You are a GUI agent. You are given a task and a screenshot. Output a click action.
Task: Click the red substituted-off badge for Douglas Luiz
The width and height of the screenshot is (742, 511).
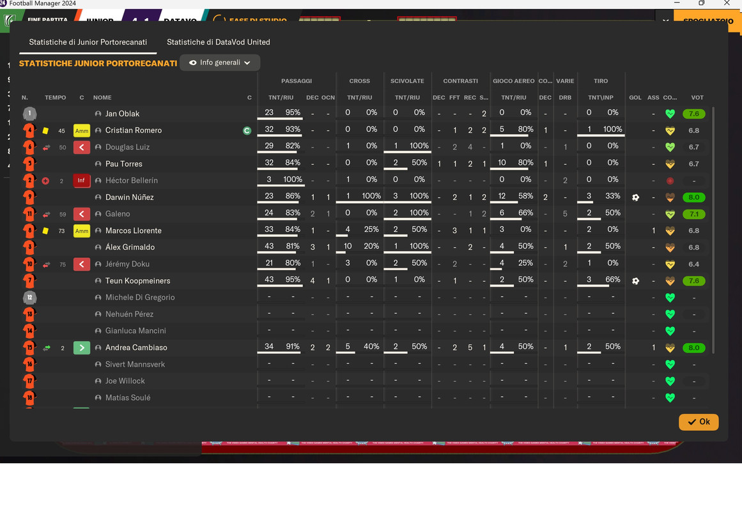tap(81, 147)
